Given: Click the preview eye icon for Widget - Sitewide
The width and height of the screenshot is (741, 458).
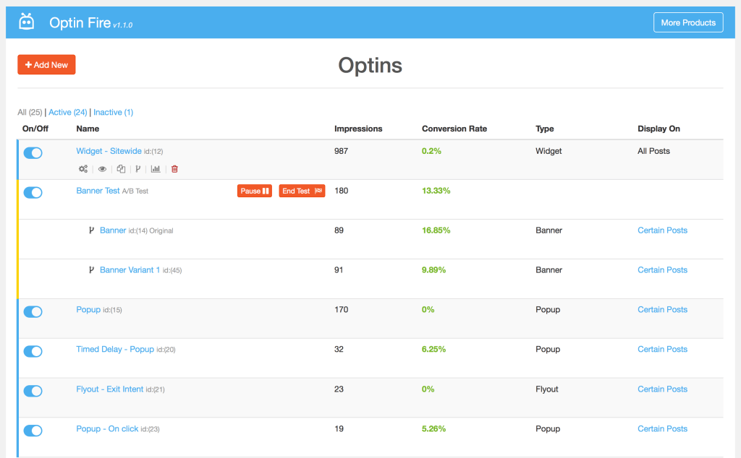Looking at the screenshot, I should [x=102, y=169].
